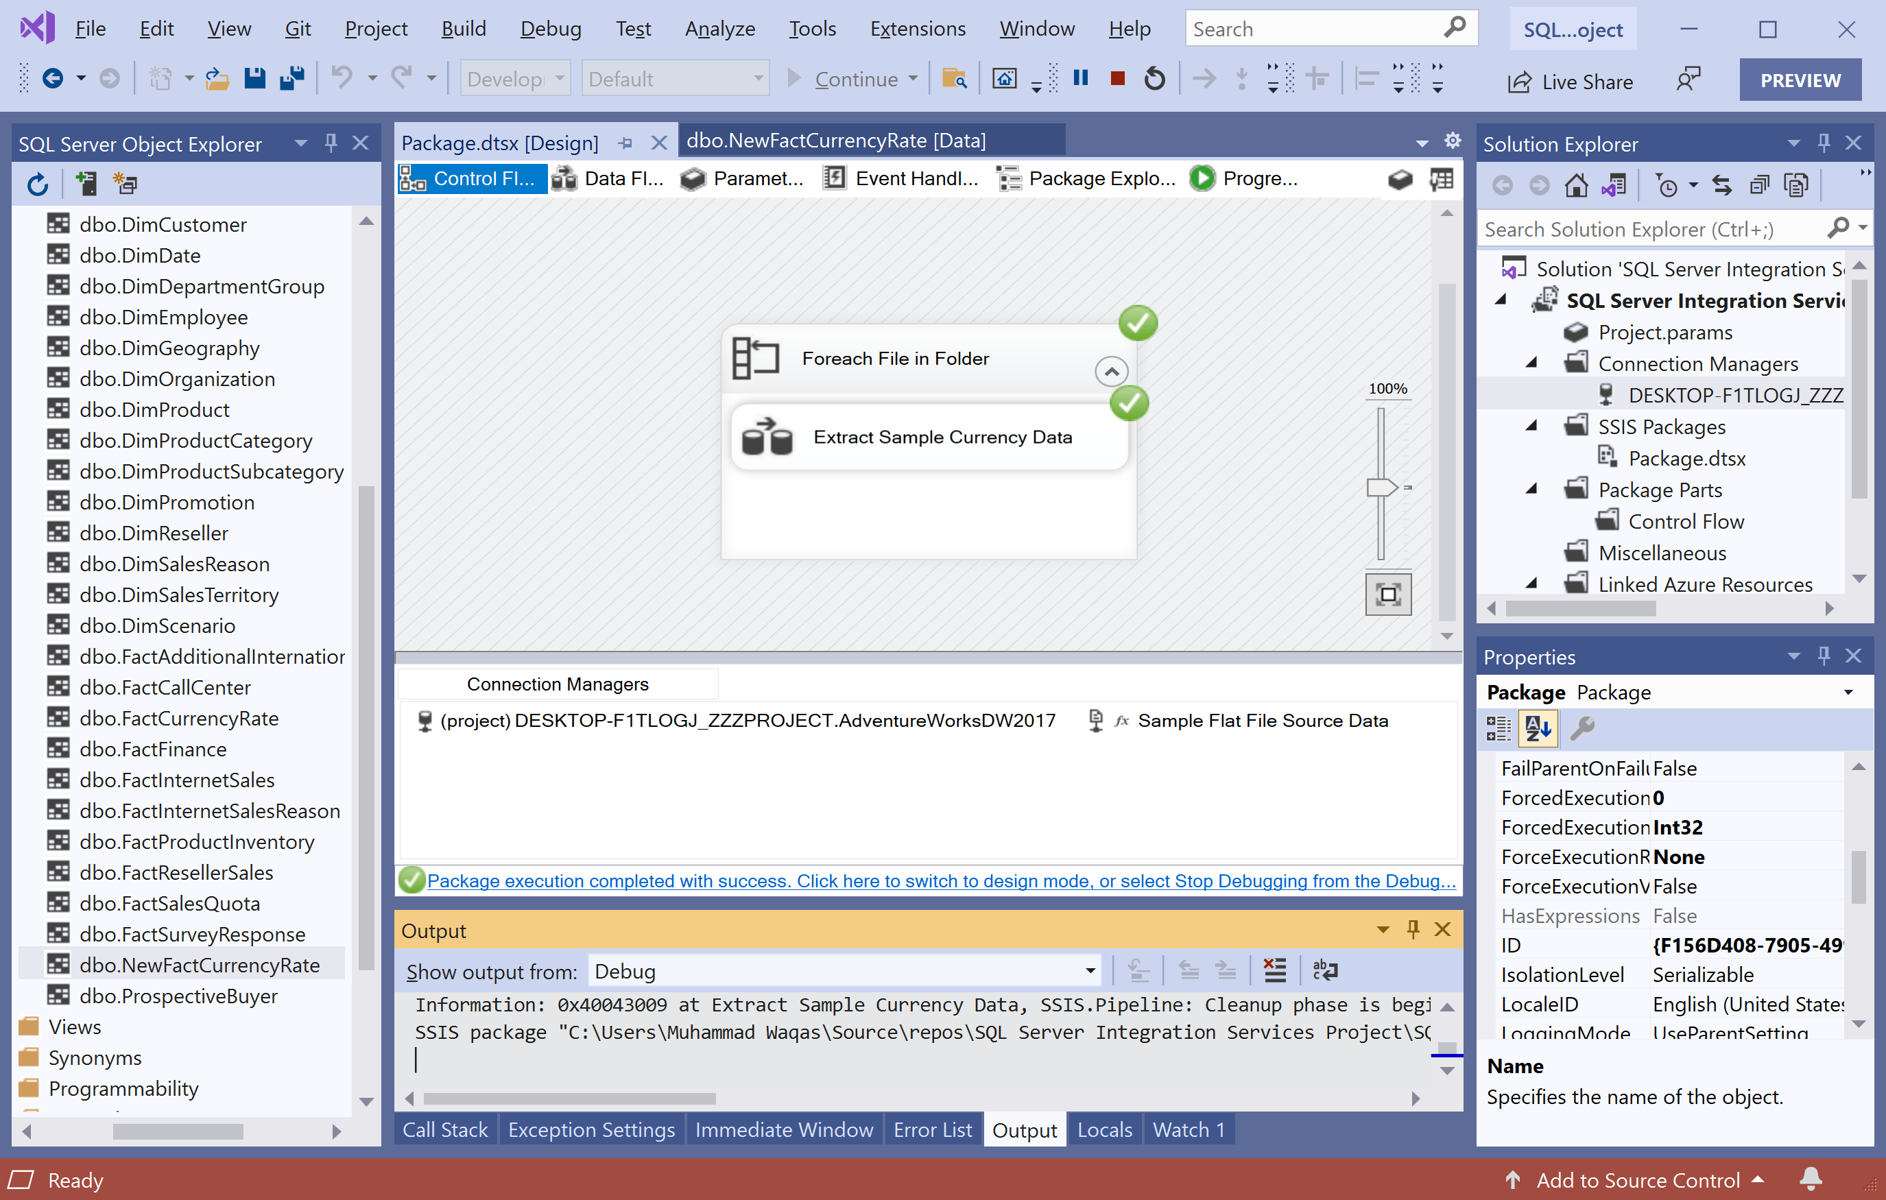
Task: Toggle the pin on the Output panel
Action: (1413, 930)
